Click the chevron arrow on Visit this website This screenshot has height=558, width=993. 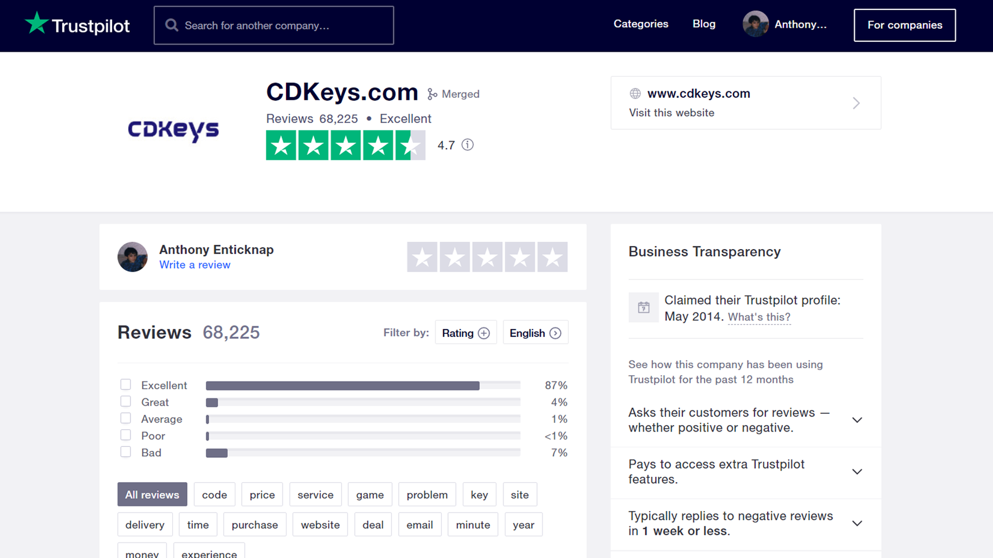[x=856, y=102]
